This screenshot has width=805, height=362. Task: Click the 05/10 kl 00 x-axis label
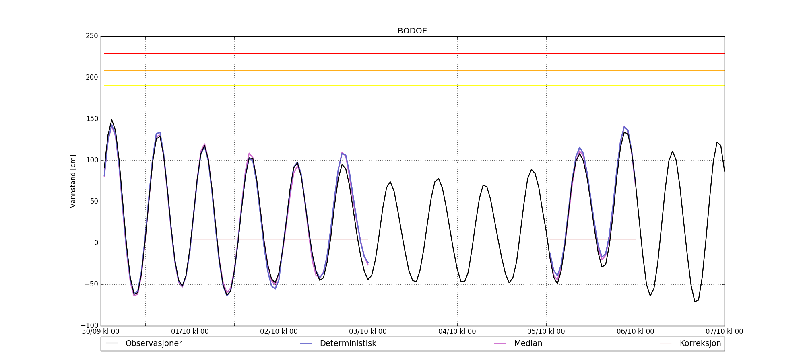(546, 332)
